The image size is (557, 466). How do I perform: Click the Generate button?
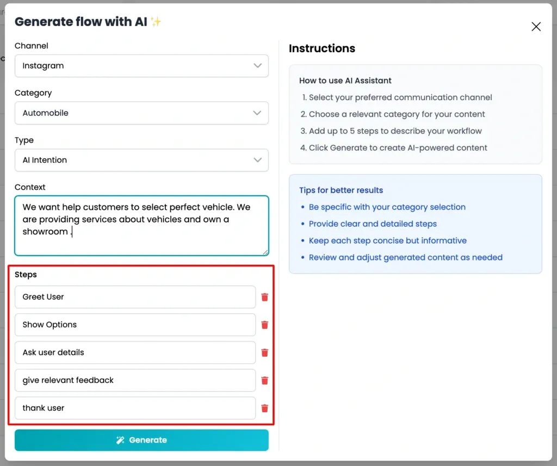[141, 440]
